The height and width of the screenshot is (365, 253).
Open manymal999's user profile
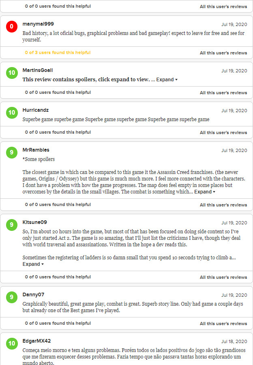point(38,24)
